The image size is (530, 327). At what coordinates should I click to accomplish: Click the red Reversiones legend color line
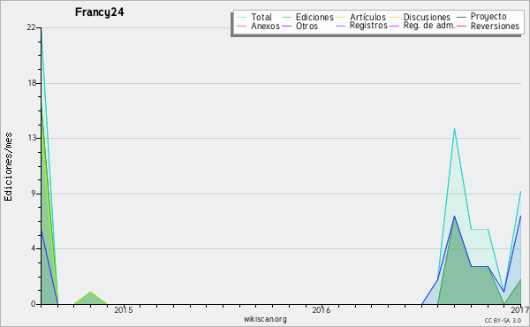461,26
